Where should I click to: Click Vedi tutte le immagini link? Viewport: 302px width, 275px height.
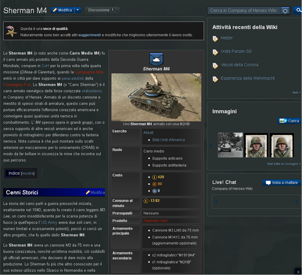(x=284, y=164)
